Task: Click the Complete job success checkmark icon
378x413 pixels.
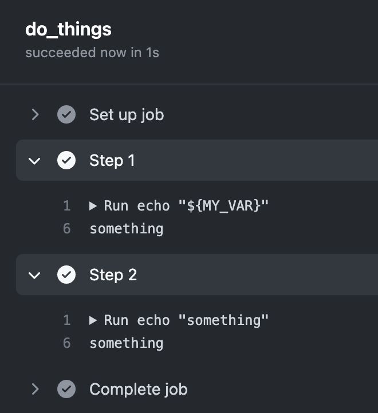Action: [x=66, y=389]
